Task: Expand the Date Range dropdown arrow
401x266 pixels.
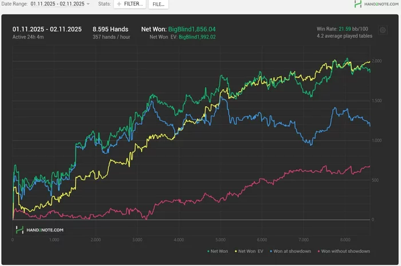Action: (x=88, y=4)
